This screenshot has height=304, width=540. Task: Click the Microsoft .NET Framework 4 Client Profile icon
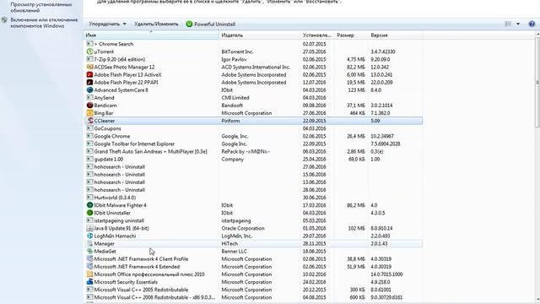pos(89,259)
